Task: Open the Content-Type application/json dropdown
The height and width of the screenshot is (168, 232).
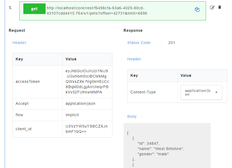Action: point(201,92)
